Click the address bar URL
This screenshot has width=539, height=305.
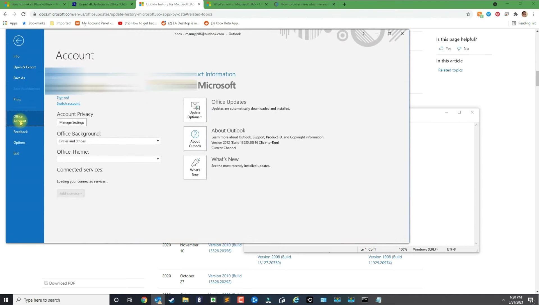pos(125,14)
